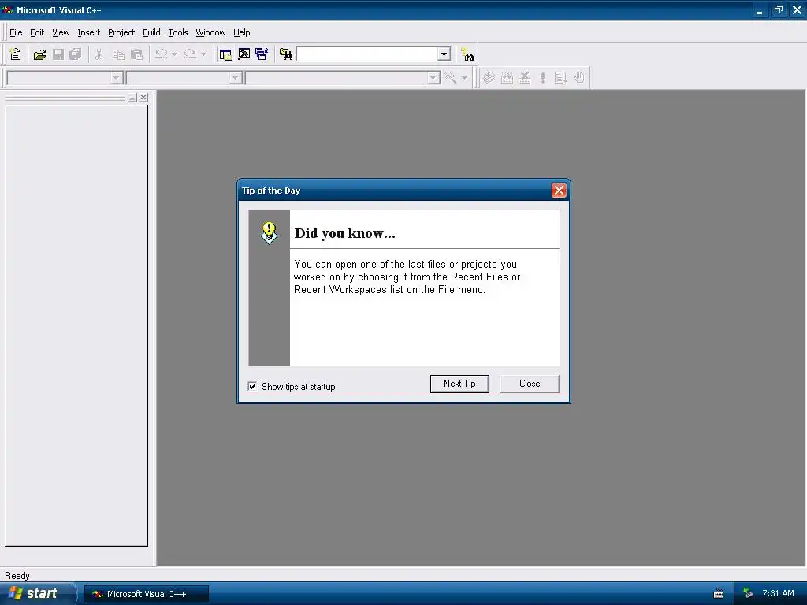This screenshot has width=807, height=605.
Task: Expand the docked workspace panel button
Action: [x=132, y=97]
